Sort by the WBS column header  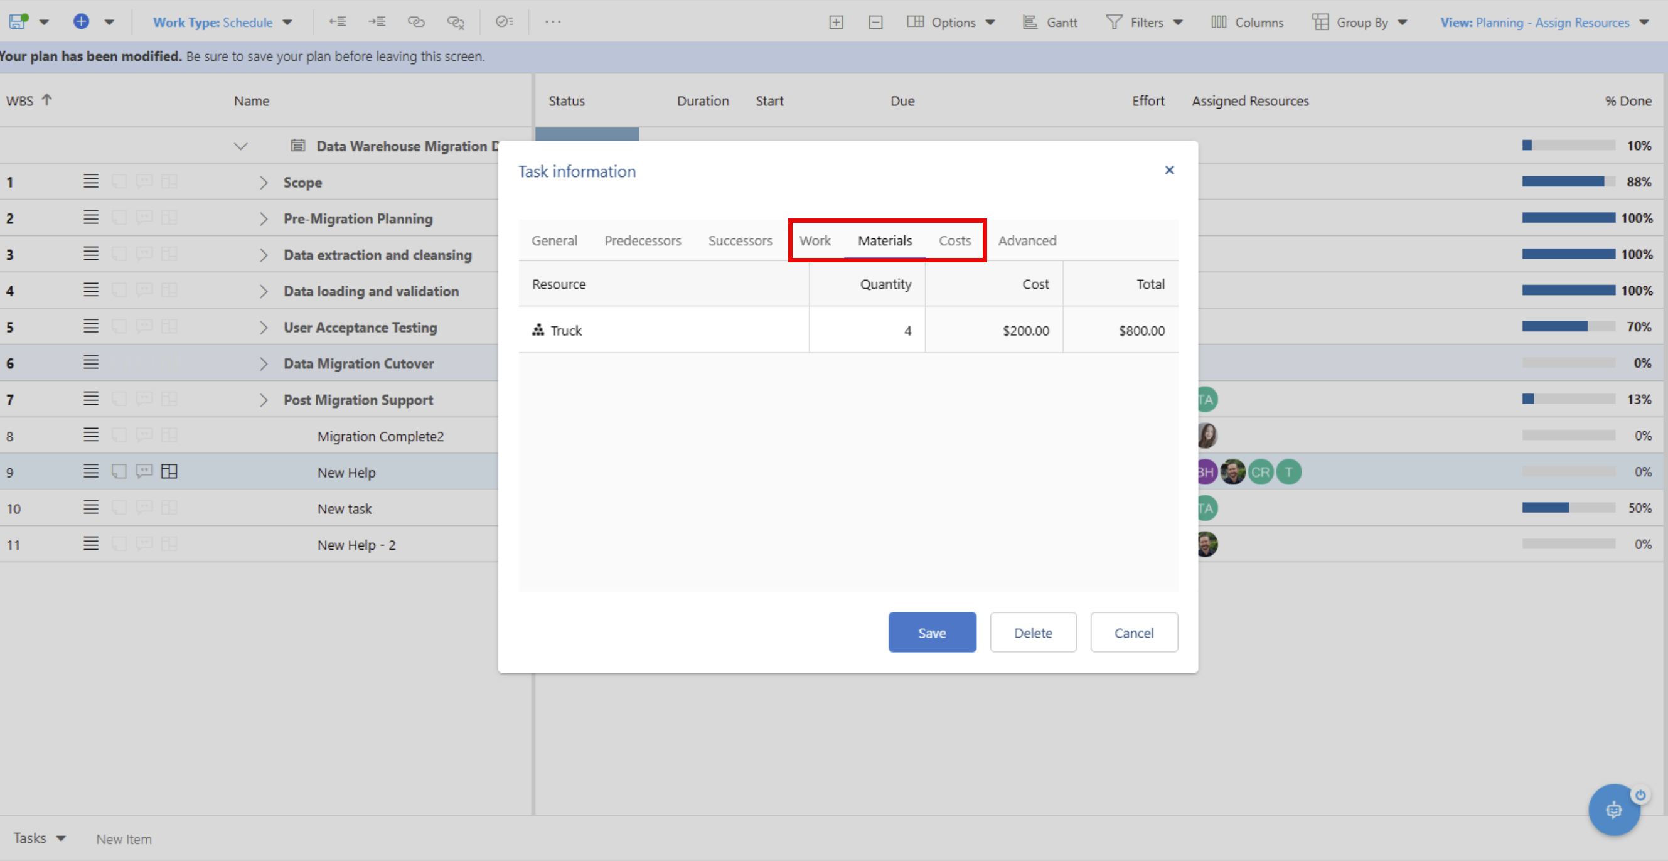[28, 100]
